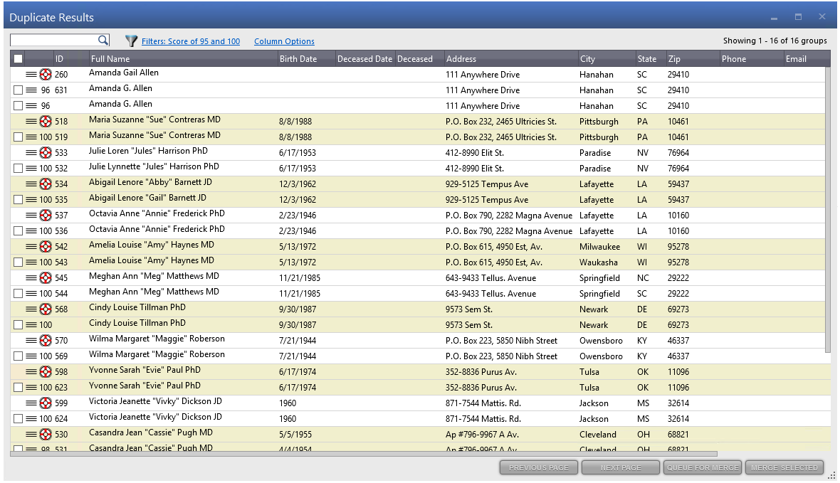Check the box for ID 536 Octavia Frederick
This screenshot has height=483, width=840.
tap(19, 230)
